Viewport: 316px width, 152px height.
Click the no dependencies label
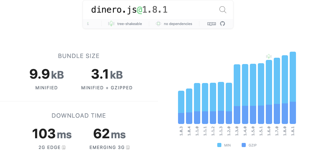point(178,24)
